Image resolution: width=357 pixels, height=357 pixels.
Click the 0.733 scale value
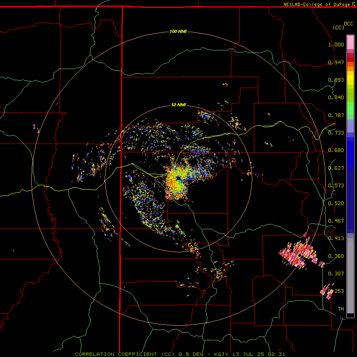tap(336, 133)
